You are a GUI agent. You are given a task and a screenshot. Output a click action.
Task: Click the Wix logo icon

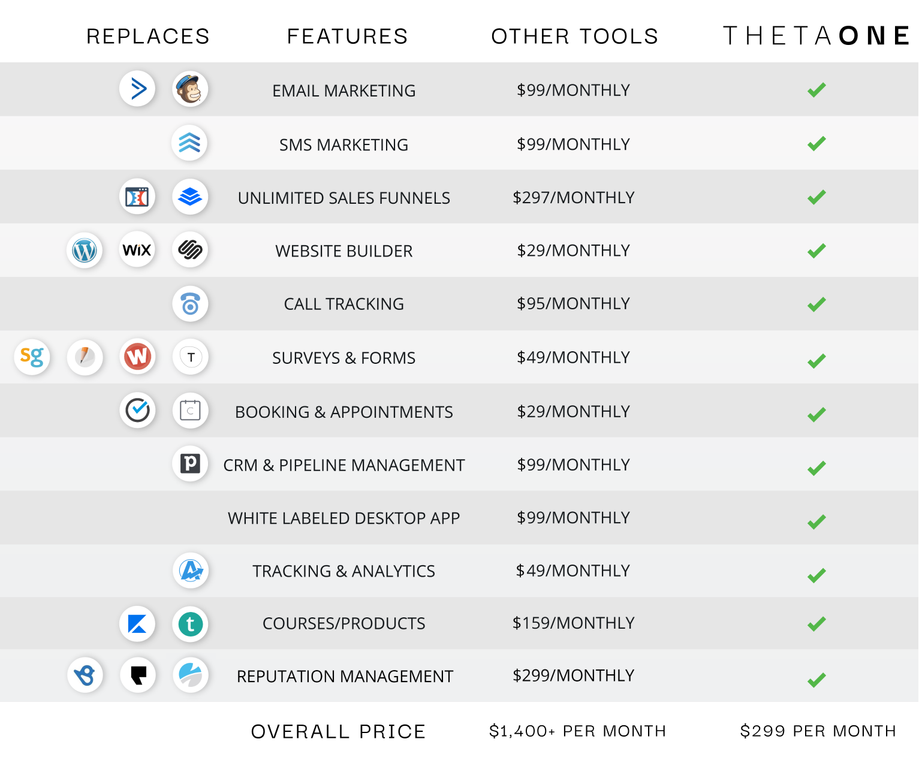(137, 250)
